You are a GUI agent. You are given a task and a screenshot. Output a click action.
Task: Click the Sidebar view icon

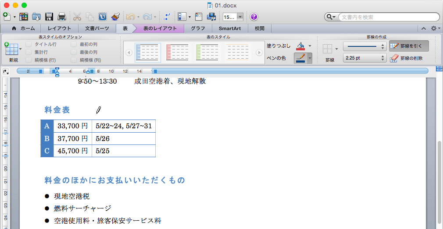pyautogui.click(x=182, y=17)
